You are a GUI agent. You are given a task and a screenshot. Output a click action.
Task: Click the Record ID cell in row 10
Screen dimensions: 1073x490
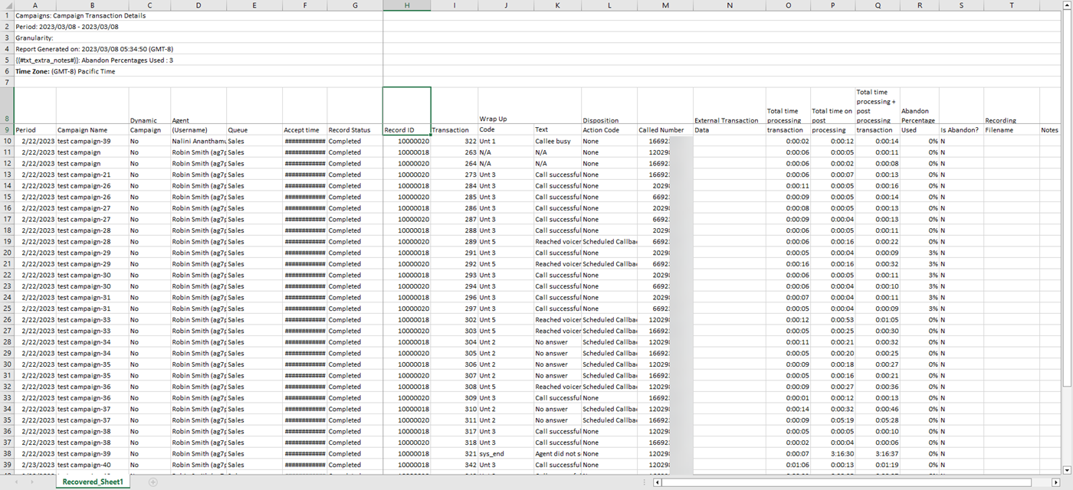pyautogui.click(x=406, y=141)
